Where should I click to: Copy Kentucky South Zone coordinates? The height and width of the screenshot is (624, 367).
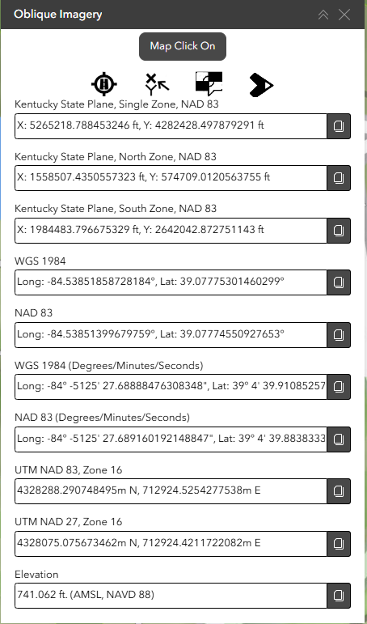[339, 231]
